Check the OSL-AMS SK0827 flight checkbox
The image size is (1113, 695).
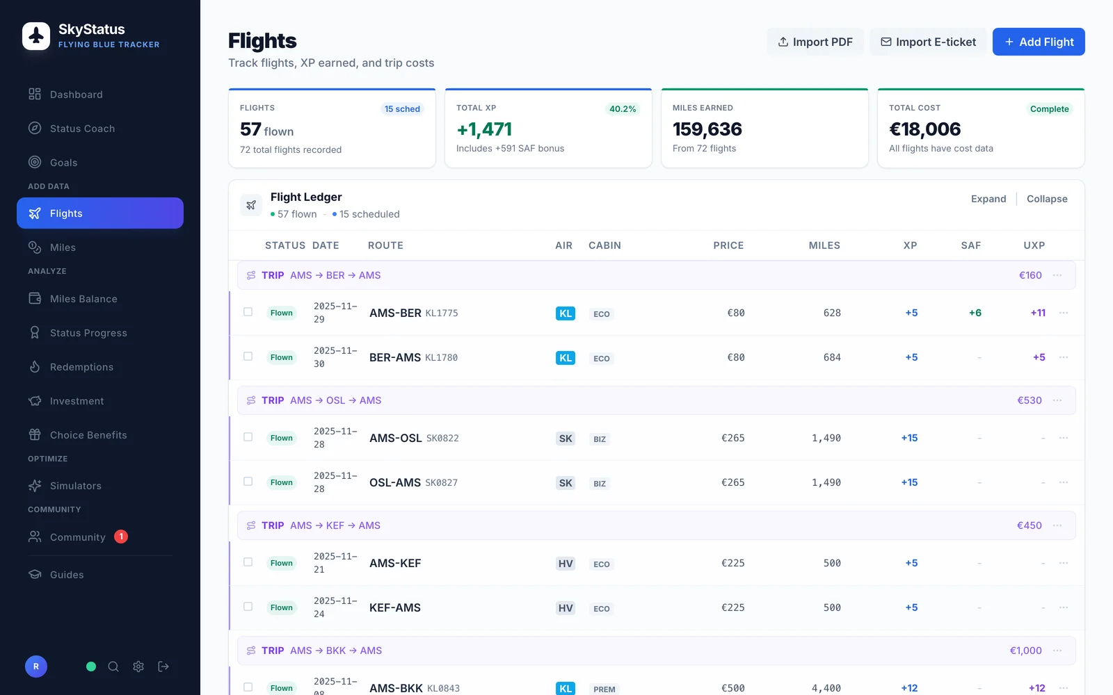point(248,482)
